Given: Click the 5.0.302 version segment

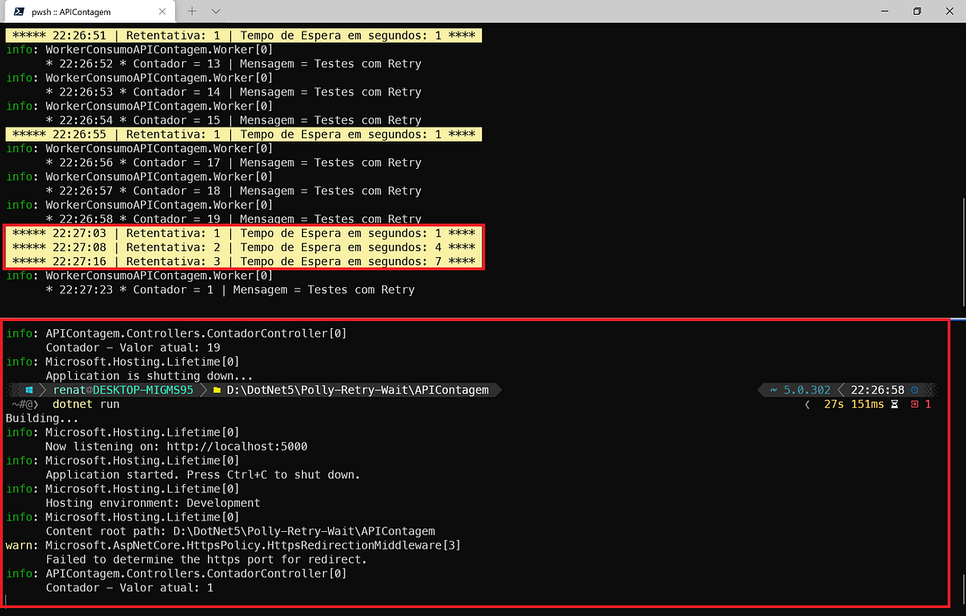Looking at the screenshot, I should coord(806,389).
